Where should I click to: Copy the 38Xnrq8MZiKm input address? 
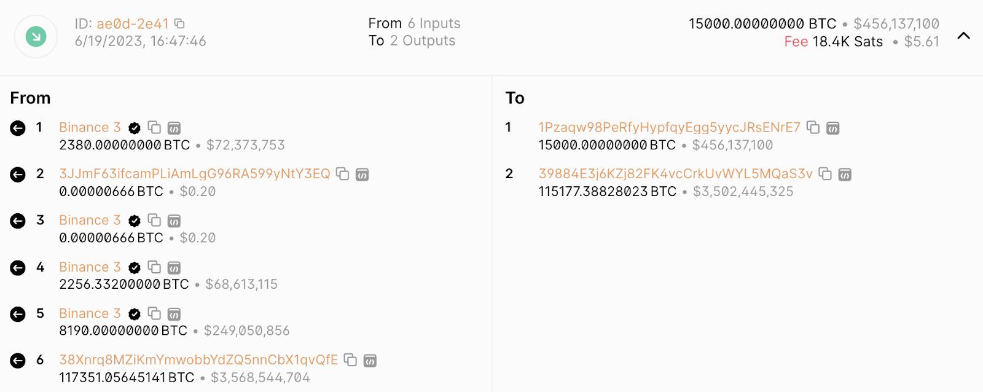pyautogui.click(x=350, y=359)
